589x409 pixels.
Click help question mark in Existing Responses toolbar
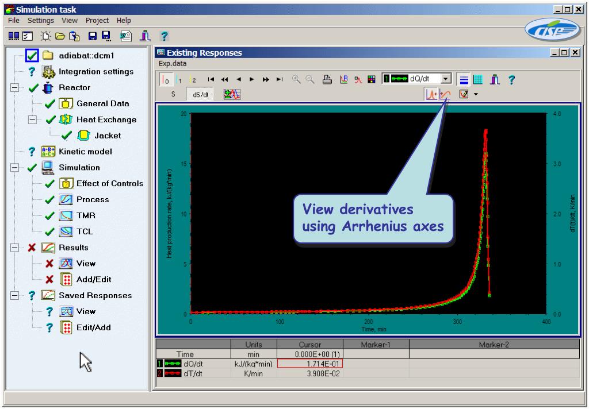pyautogui.click(x=511, y=79)
